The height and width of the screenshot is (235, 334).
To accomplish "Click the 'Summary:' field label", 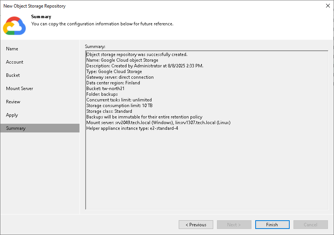I will coord(95,47).
